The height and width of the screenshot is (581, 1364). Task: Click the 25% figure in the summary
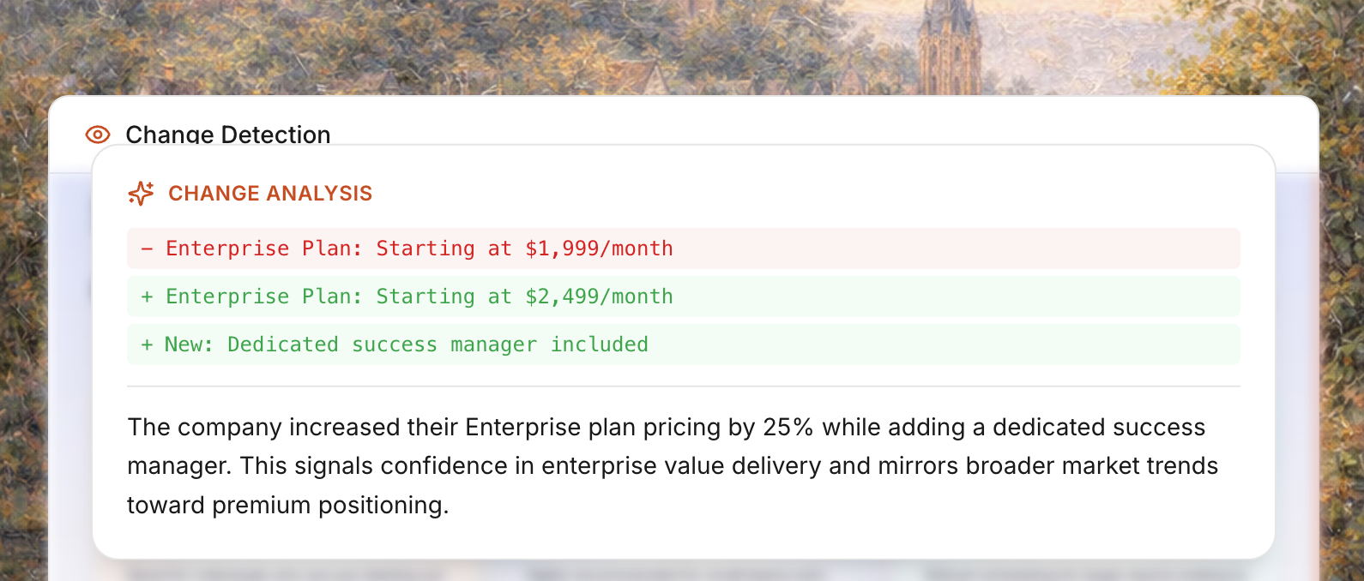(x=788, y=427)
